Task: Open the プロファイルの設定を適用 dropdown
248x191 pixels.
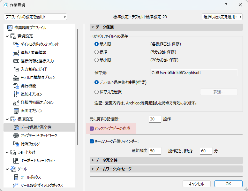Action: pos(35,17)
